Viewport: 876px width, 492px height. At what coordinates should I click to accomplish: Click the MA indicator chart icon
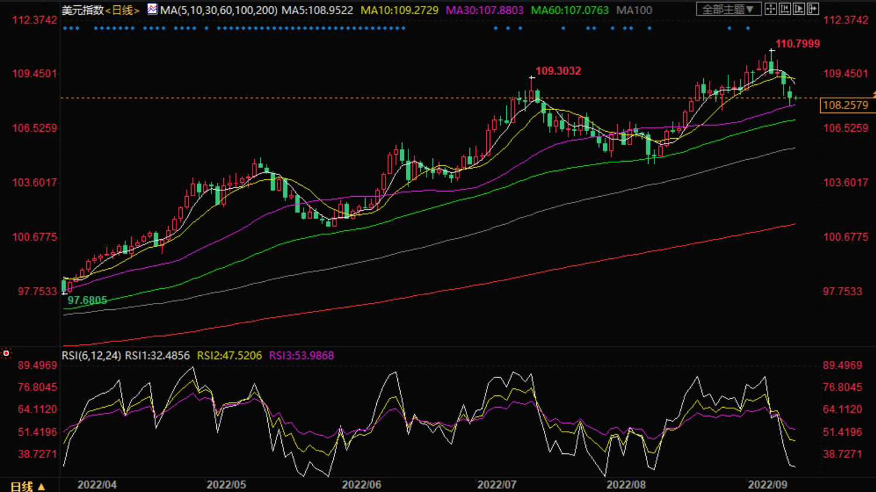pyautogui.click(x=152, y=9)
